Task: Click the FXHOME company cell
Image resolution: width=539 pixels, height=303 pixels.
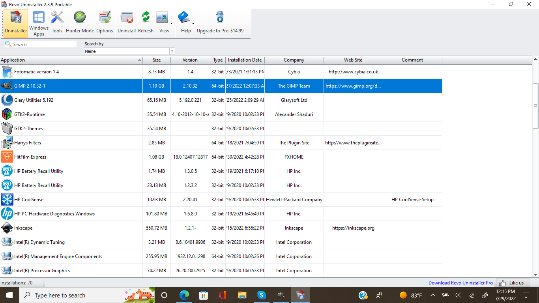Action: [294, 157]
